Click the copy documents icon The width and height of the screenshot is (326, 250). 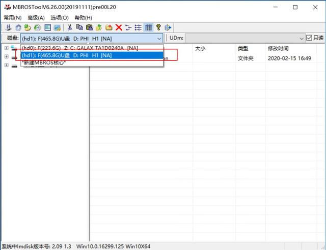79,27
